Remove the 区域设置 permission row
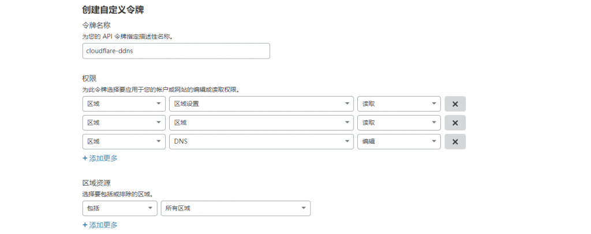 455,104
